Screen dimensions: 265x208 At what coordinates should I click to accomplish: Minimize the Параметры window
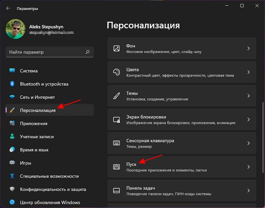pyautogui.click(x=227, y=6)
